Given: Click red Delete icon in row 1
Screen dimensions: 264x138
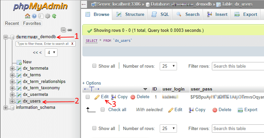Looking at the screenshot, I should 133,97.
